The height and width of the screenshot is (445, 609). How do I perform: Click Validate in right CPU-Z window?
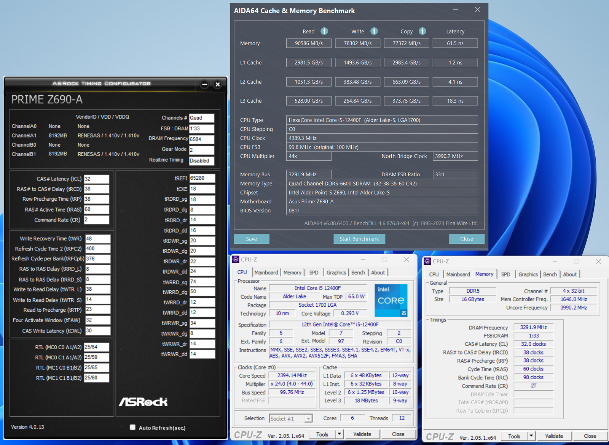[554, 436]
